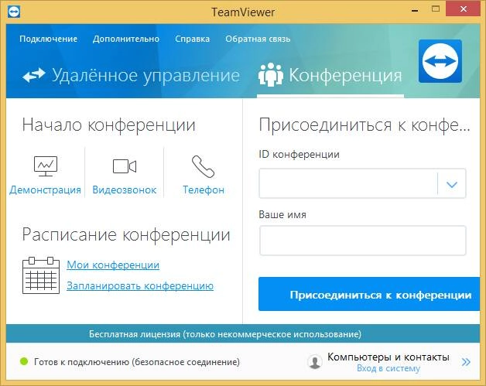Click the Демонстрация monitor icon
The image size is (486, 386).
[x=46, y=166]
